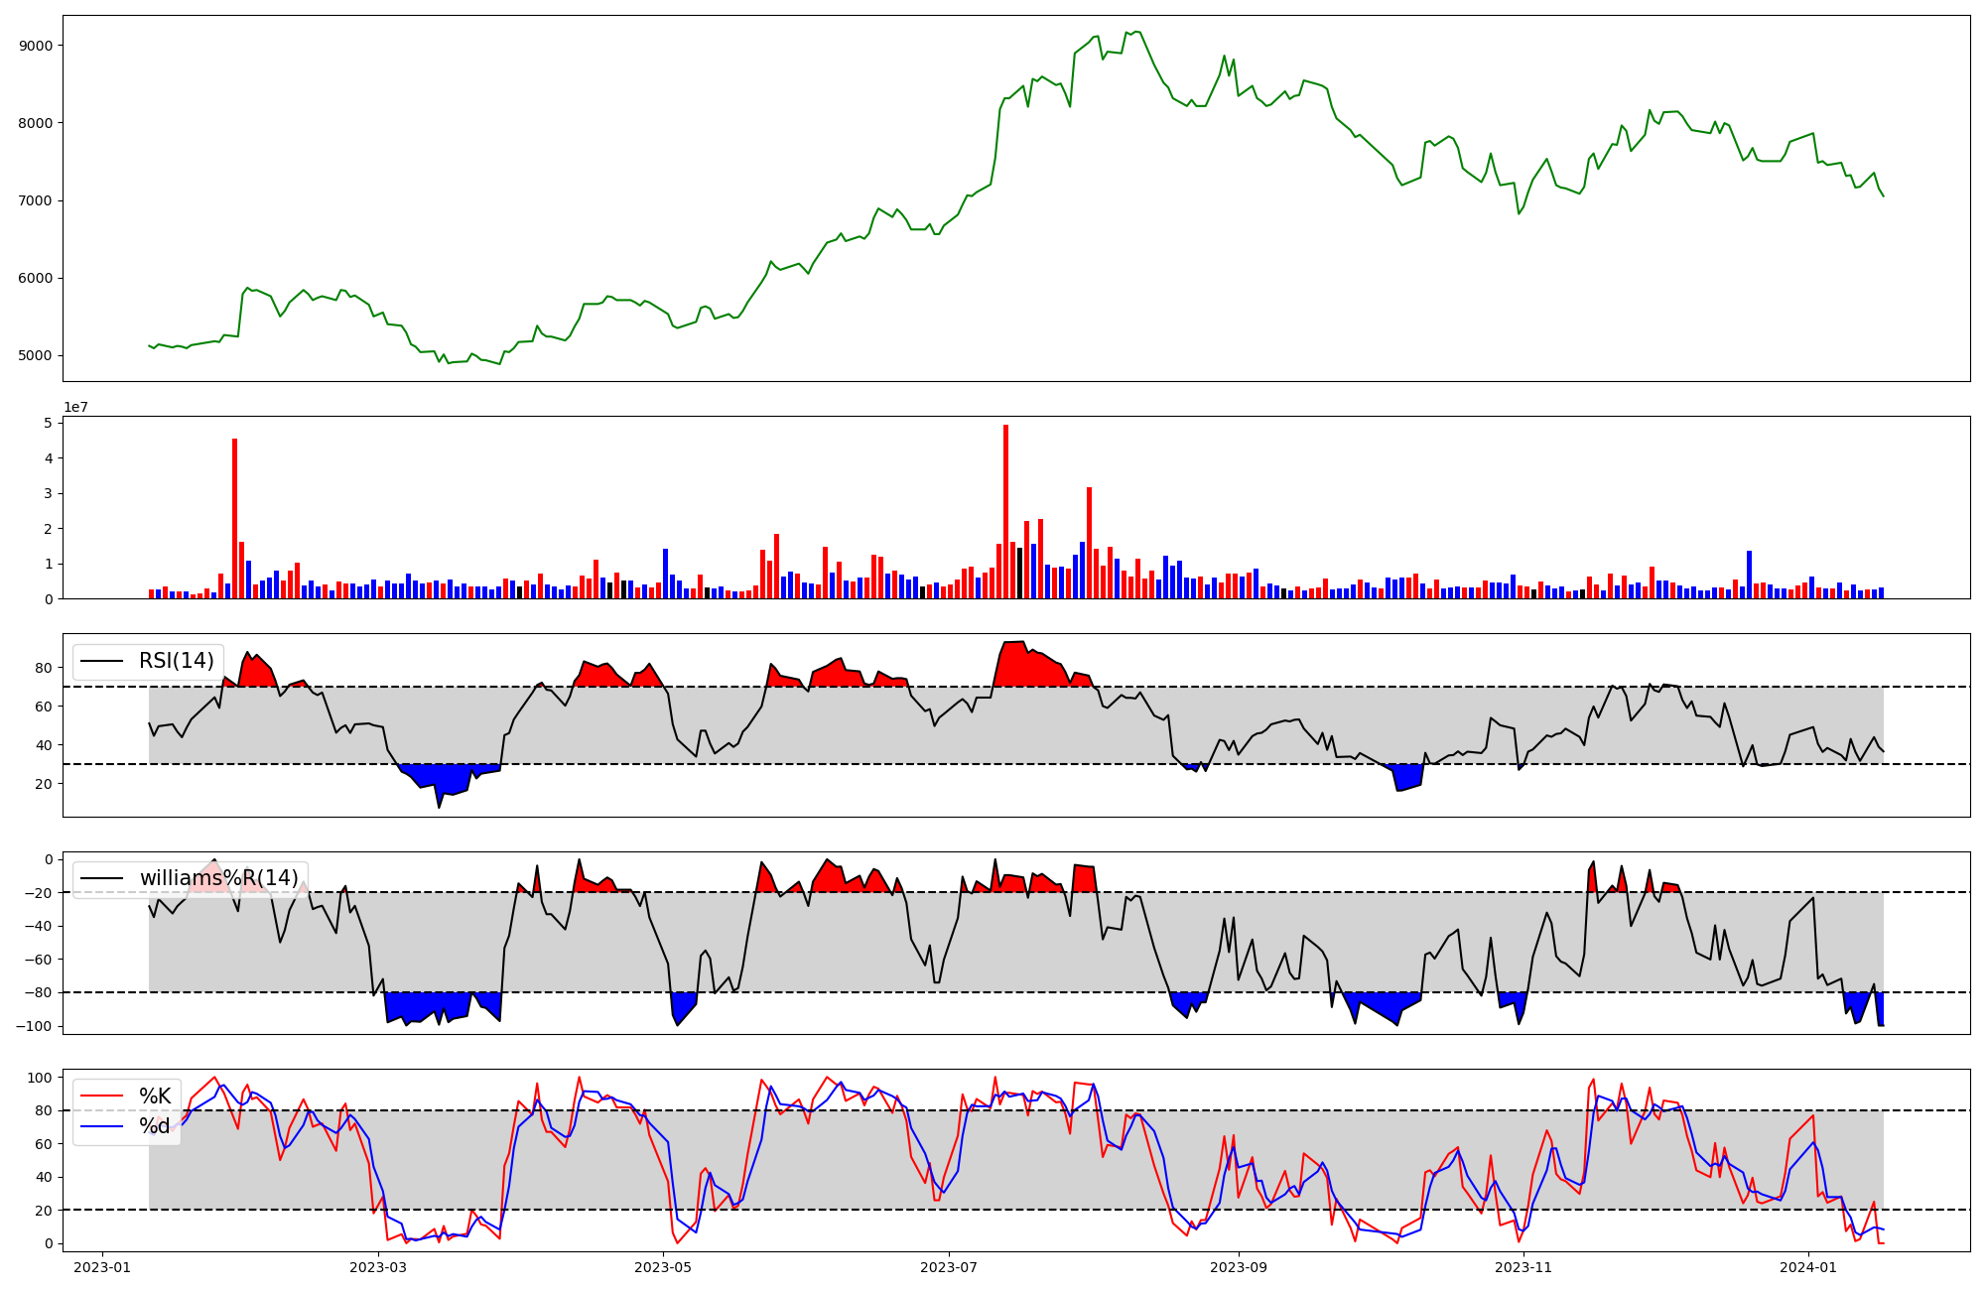
Task: Click the 2023-09 x-axis date label
Action: [x=1239, y=1267]
